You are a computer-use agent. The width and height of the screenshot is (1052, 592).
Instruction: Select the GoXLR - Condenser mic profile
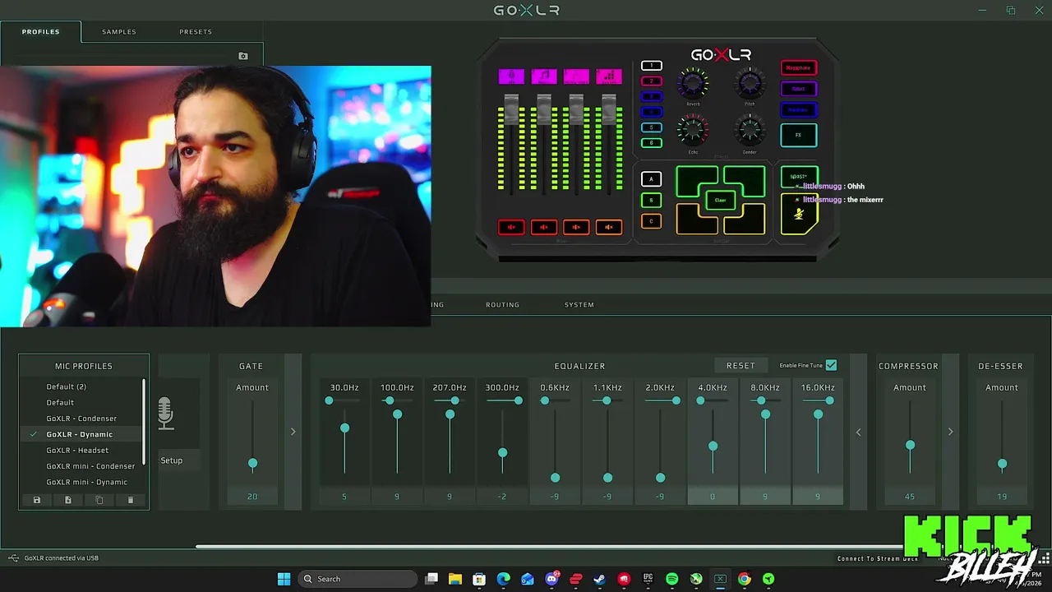(81, 419)
